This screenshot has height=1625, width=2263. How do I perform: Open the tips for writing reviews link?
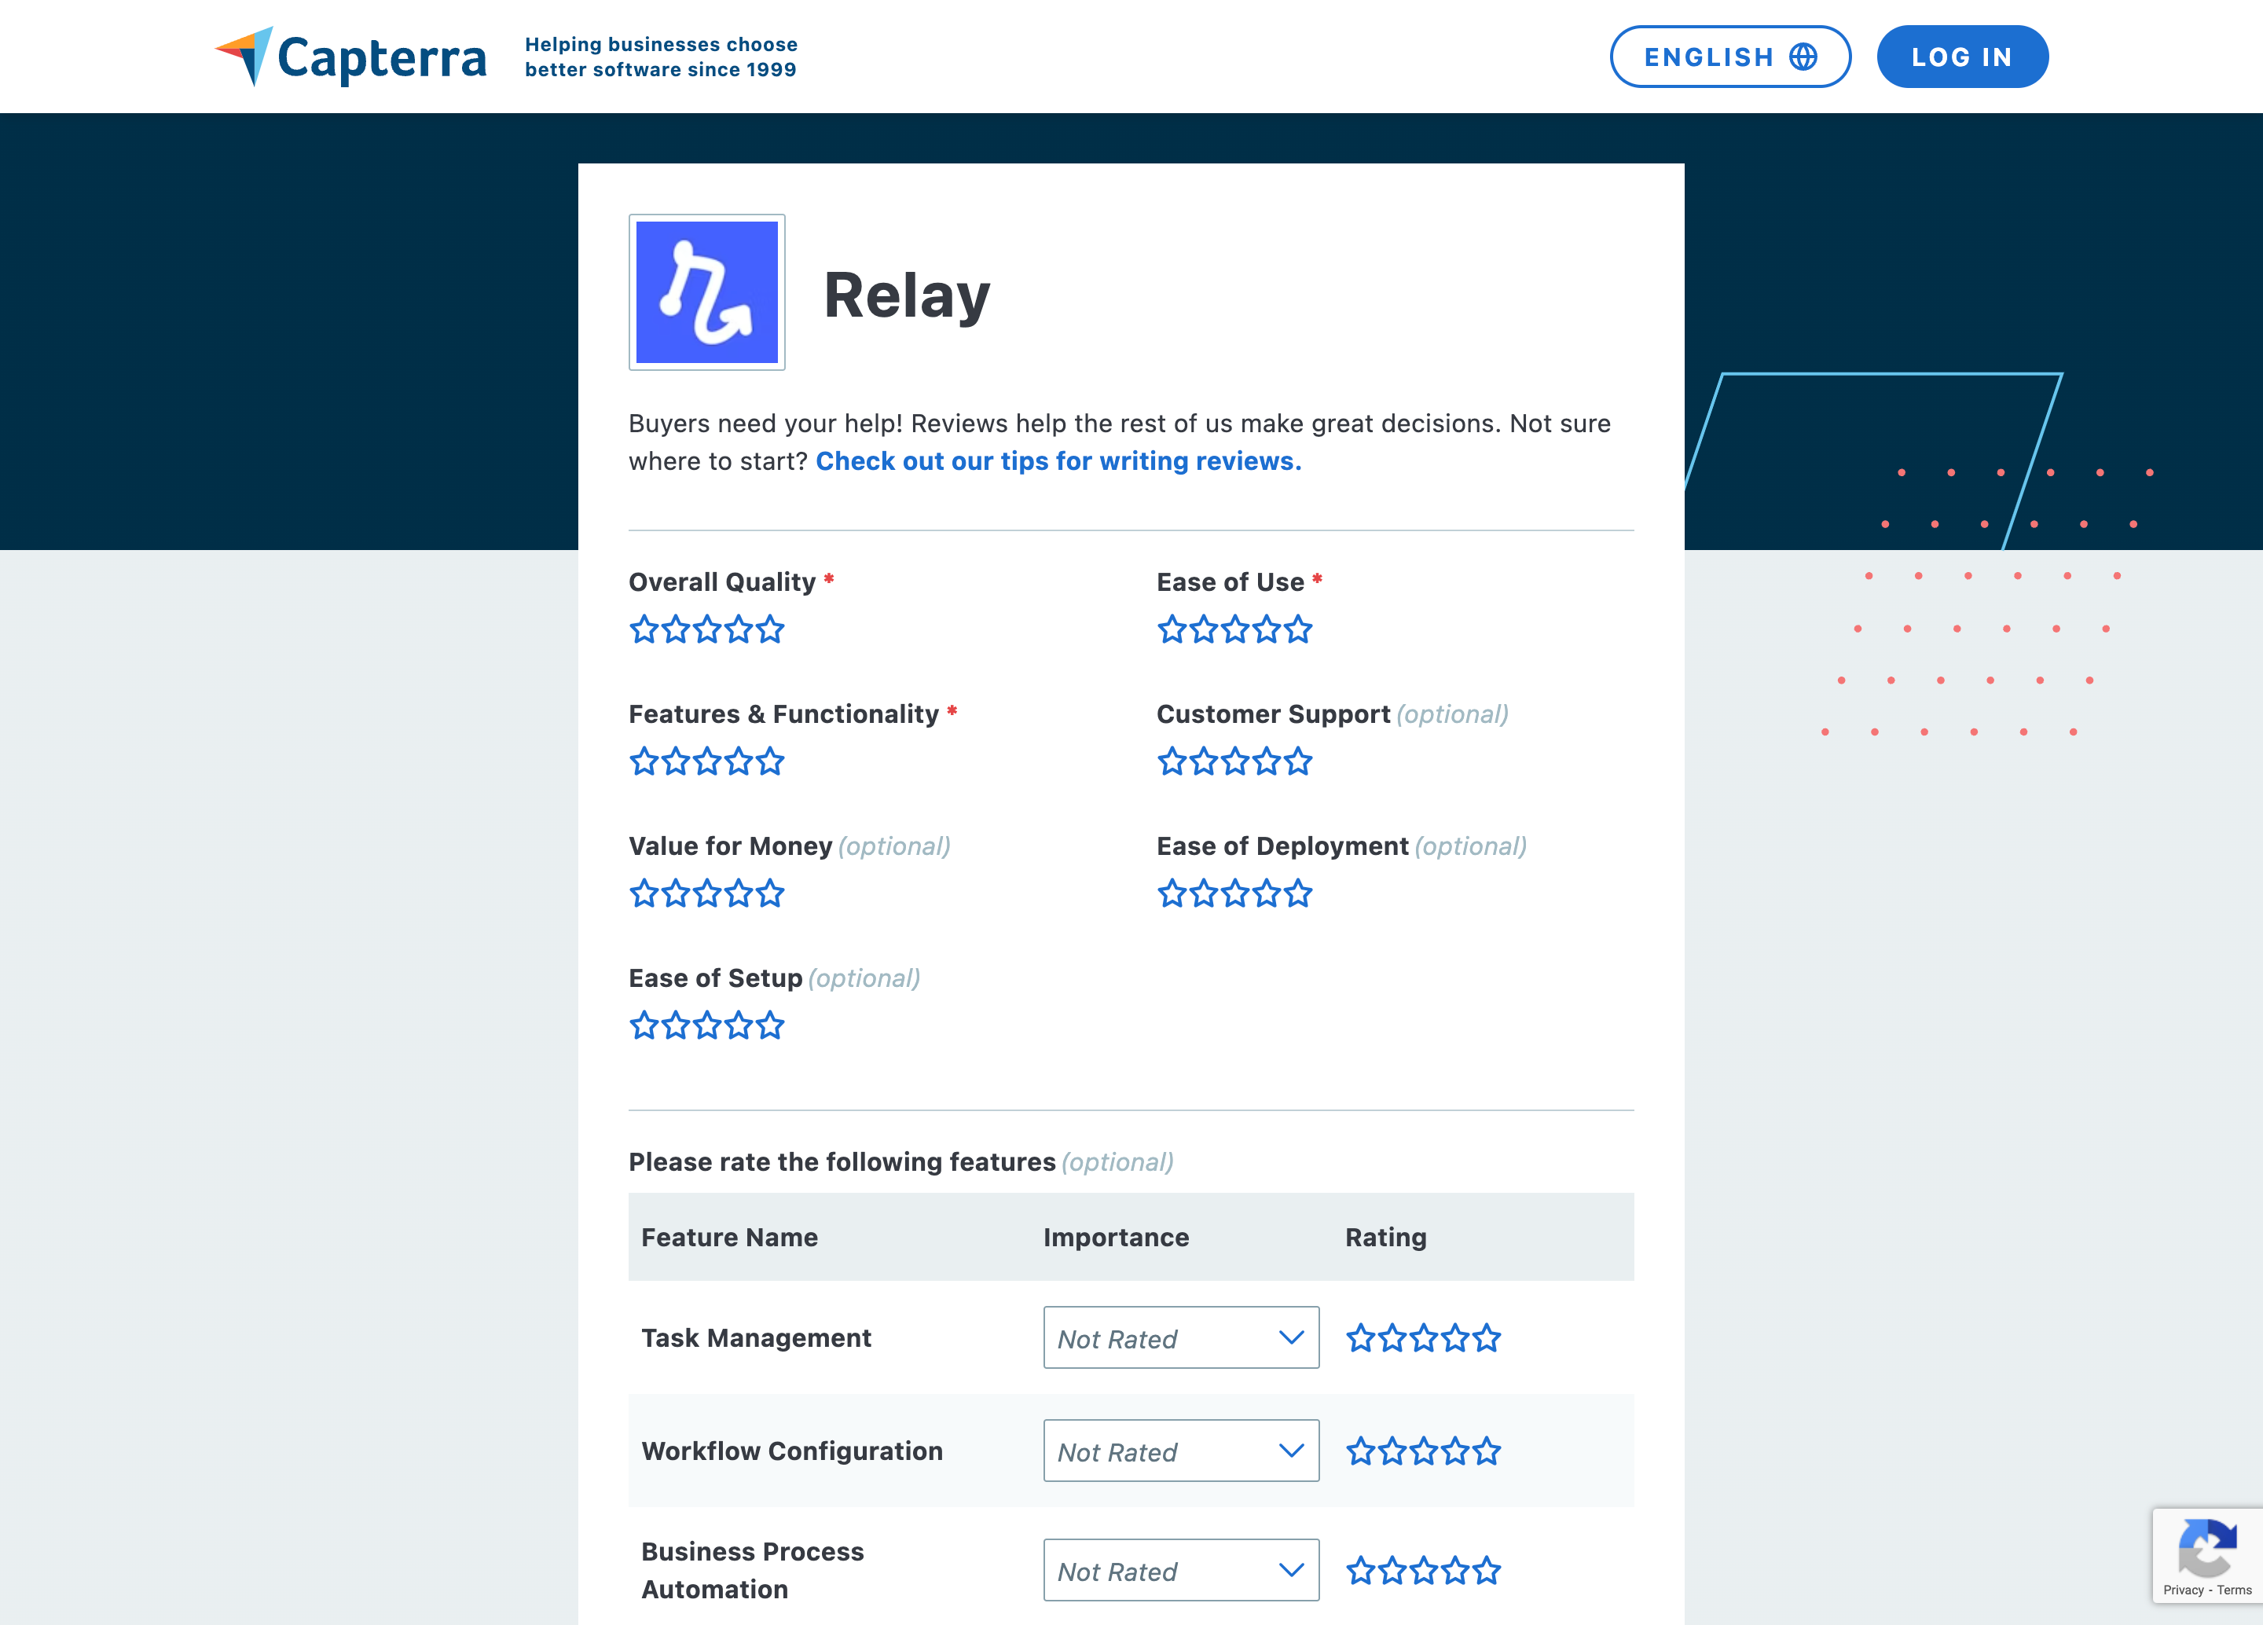[x=1058, y=461]
